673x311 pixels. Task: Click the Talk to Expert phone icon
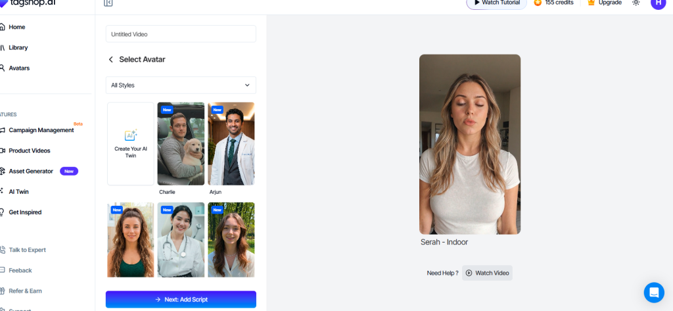[2, 250]
